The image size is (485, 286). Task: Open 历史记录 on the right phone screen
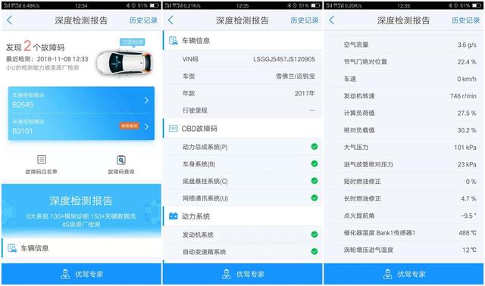click(465, 20)
